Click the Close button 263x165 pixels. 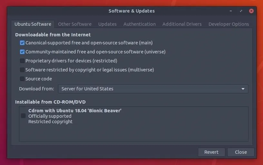point(241,152)
